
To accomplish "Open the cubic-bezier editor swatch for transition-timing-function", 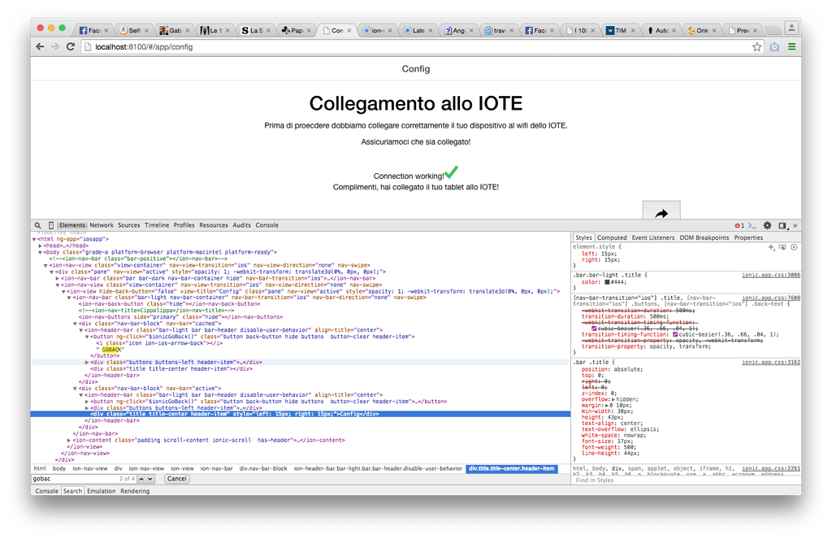I will pyautogui.click(x=675, y=335).
